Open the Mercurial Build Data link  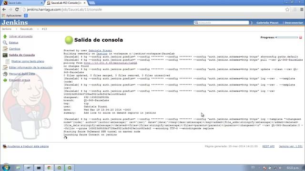tap(22, 74)
